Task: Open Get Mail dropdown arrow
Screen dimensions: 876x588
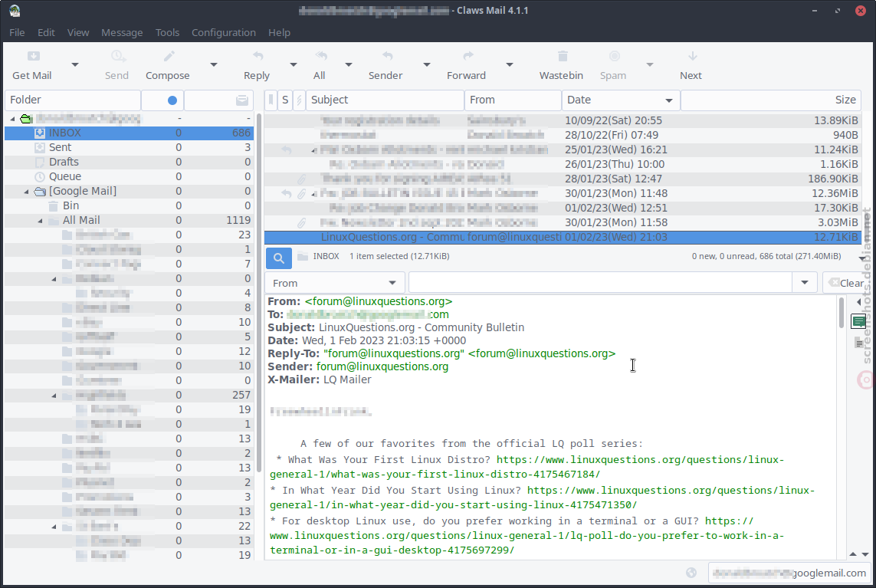Action: 75,65
